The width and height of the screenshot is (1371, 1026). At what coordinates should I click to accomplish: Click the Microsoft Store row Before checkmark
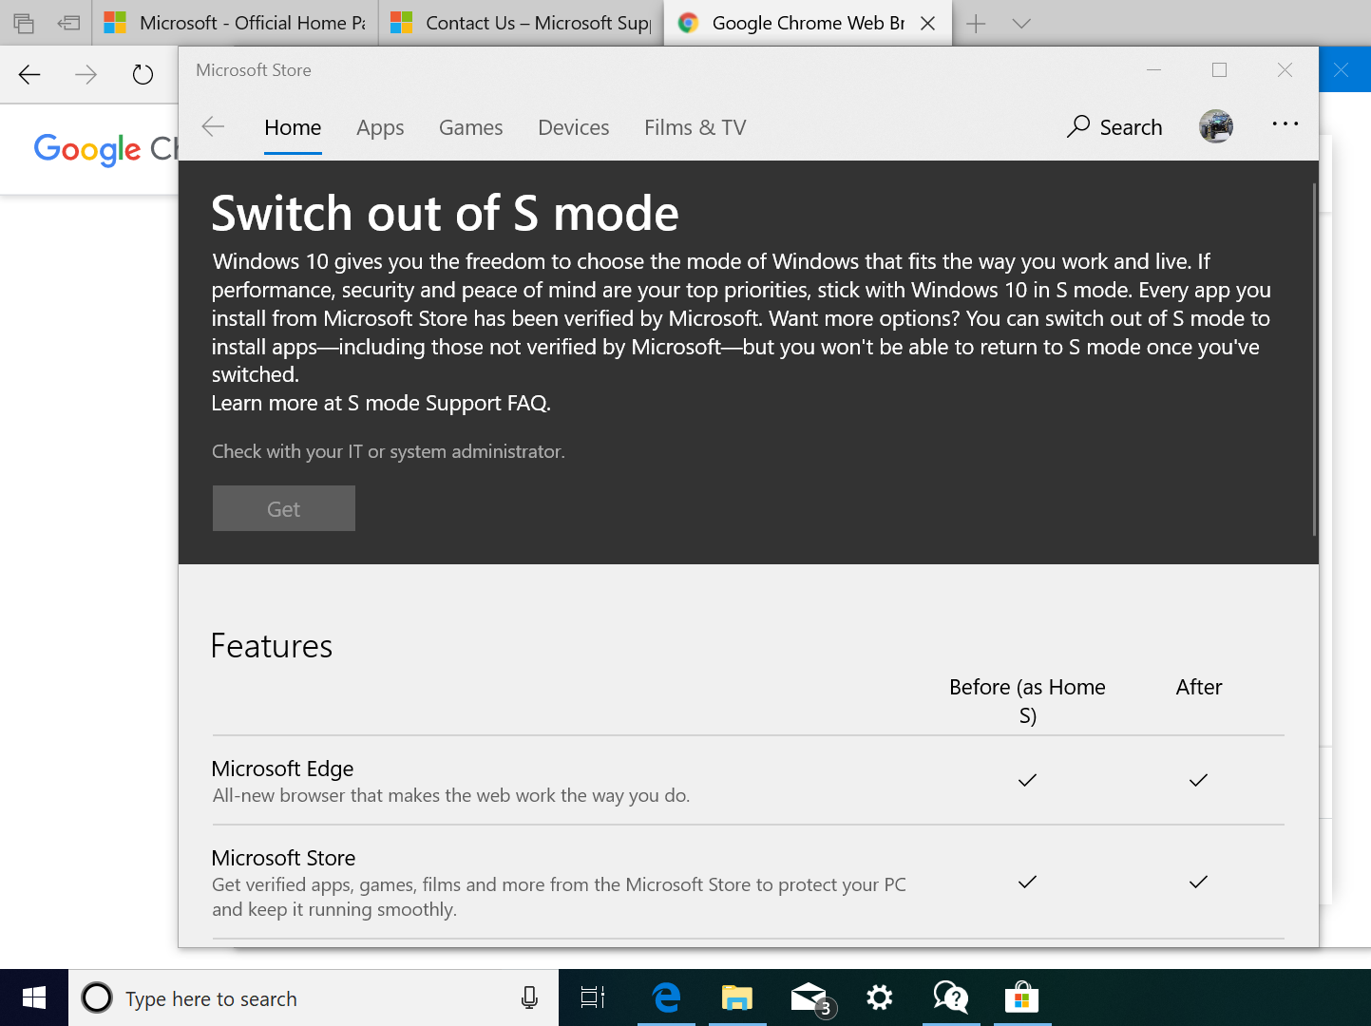tap(1027, 882)
